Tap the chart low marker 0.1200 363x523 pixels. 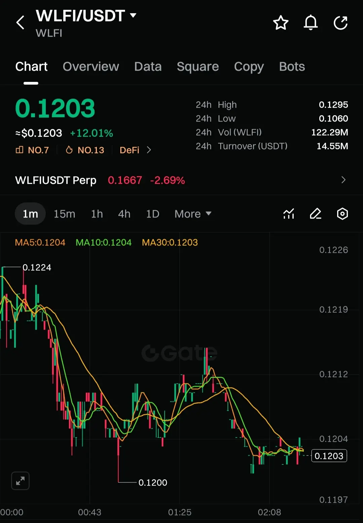click(153, 483)
